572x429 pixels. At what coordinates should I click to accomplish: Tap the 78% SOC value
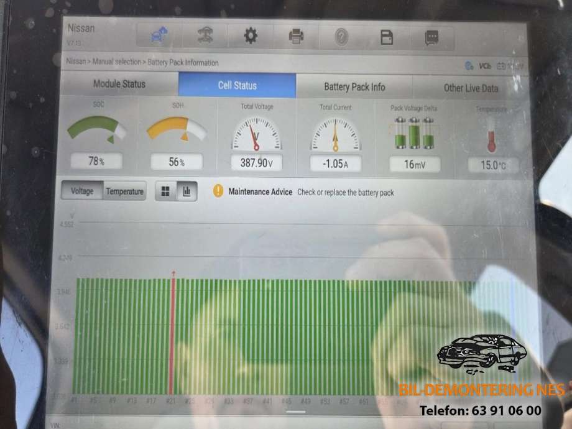coord(96,161)
